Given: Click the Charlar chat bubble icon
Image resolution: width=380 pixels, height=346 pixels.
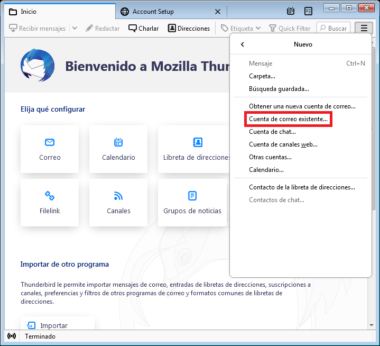Looking at the screenshot, I should [132, 28].
